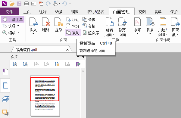The height and width of the screenshot is (118, 181).
Task: Expand the 缩放 zoom dropdown
Action: coord(18,33)
